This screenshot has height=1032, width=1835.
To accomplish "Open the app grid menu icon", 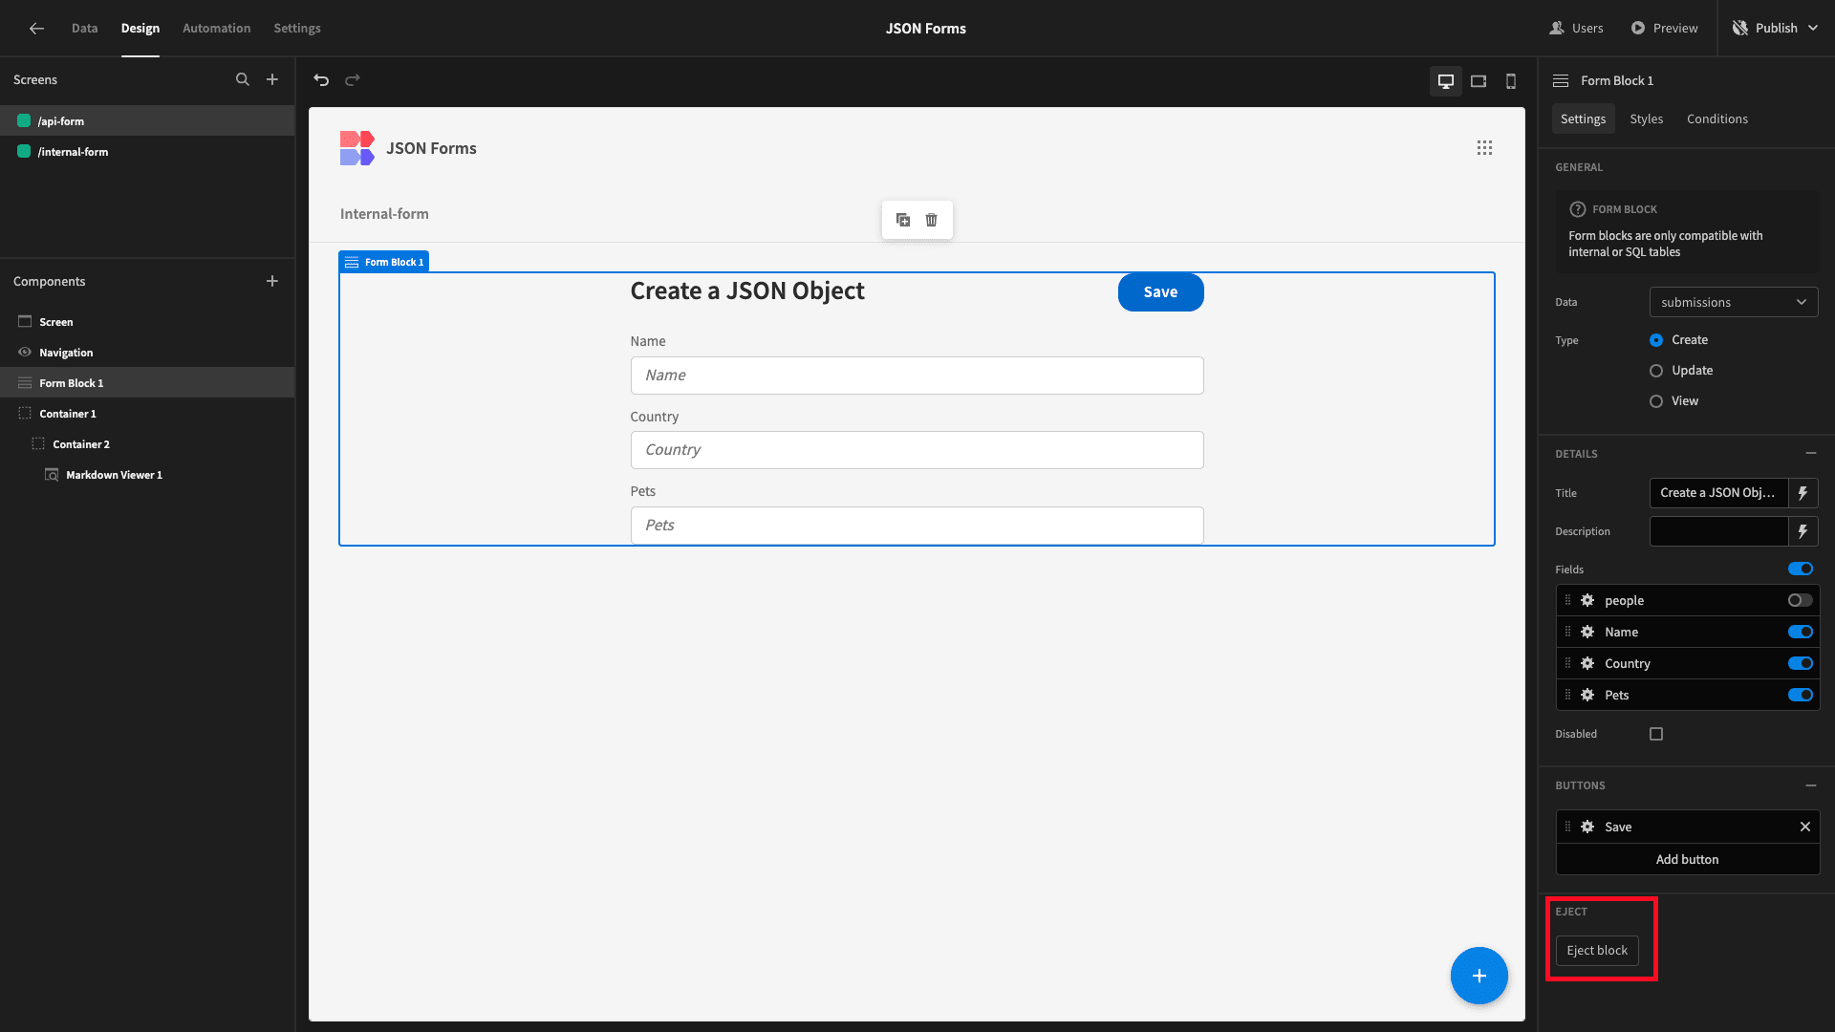I will [1484, 148].
